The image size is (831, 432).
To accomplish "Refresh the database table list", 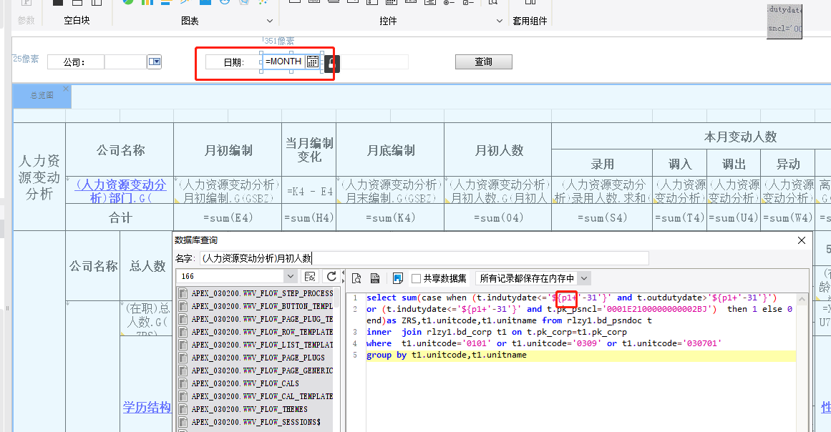I will pos(331,276).
